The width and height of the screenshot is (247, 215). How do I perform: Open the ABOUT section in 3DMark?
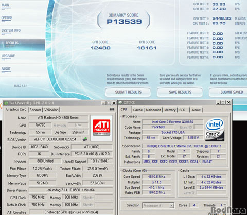coord(6,69)
